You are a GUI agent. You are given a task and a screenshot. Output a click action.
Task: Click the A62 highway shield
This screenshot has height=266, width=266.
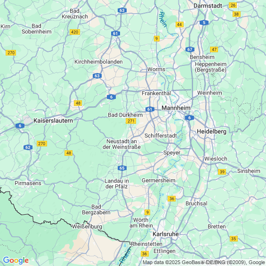(x=28, y=147)
